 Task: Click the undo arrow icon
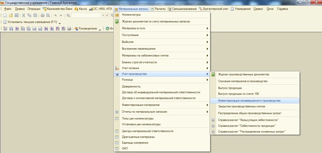pos(56,15)
